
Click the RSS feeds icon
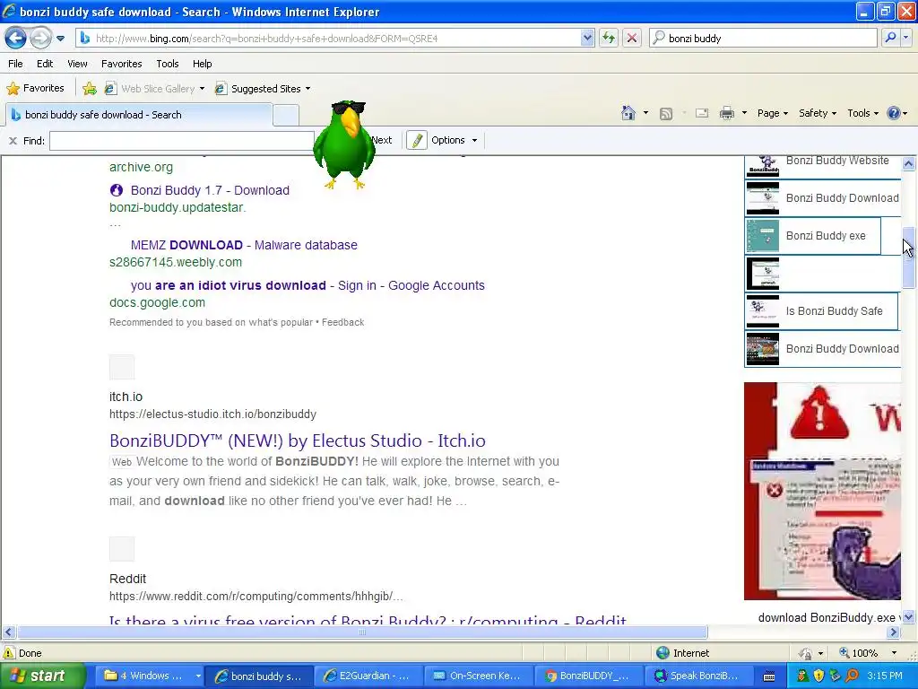click(666, 114)
